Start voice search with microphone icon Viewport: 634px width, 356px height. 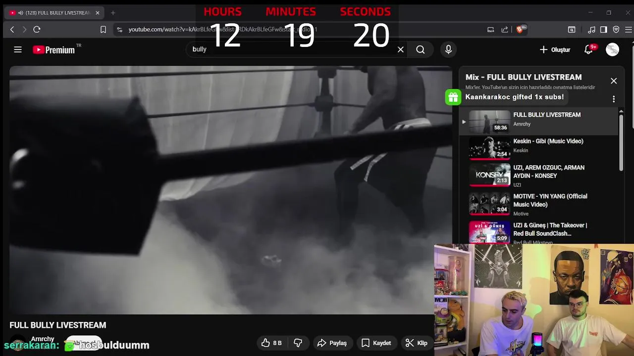[448, 49]
